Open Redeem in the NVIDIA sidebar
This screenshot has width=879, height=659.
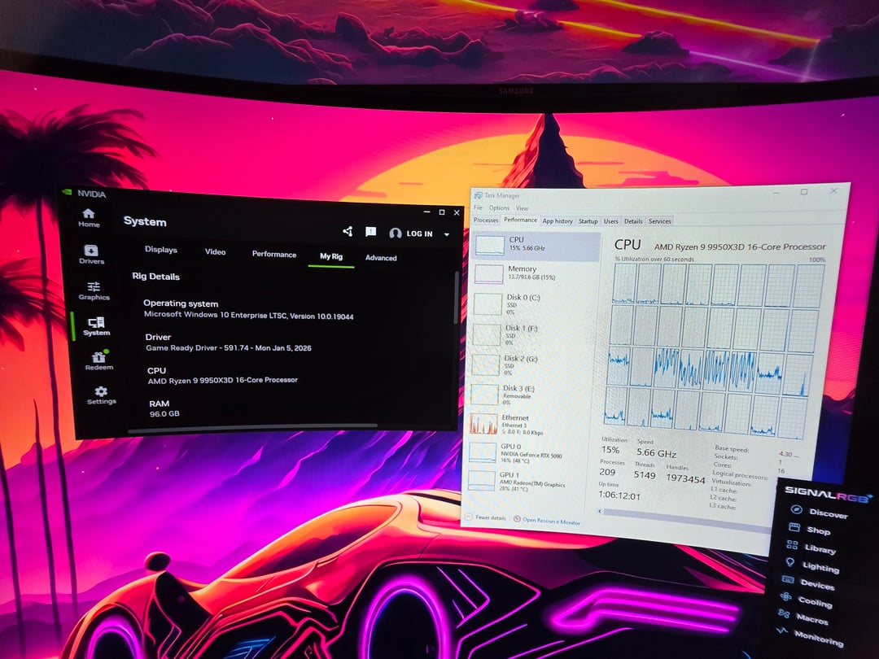coord(99,360)
